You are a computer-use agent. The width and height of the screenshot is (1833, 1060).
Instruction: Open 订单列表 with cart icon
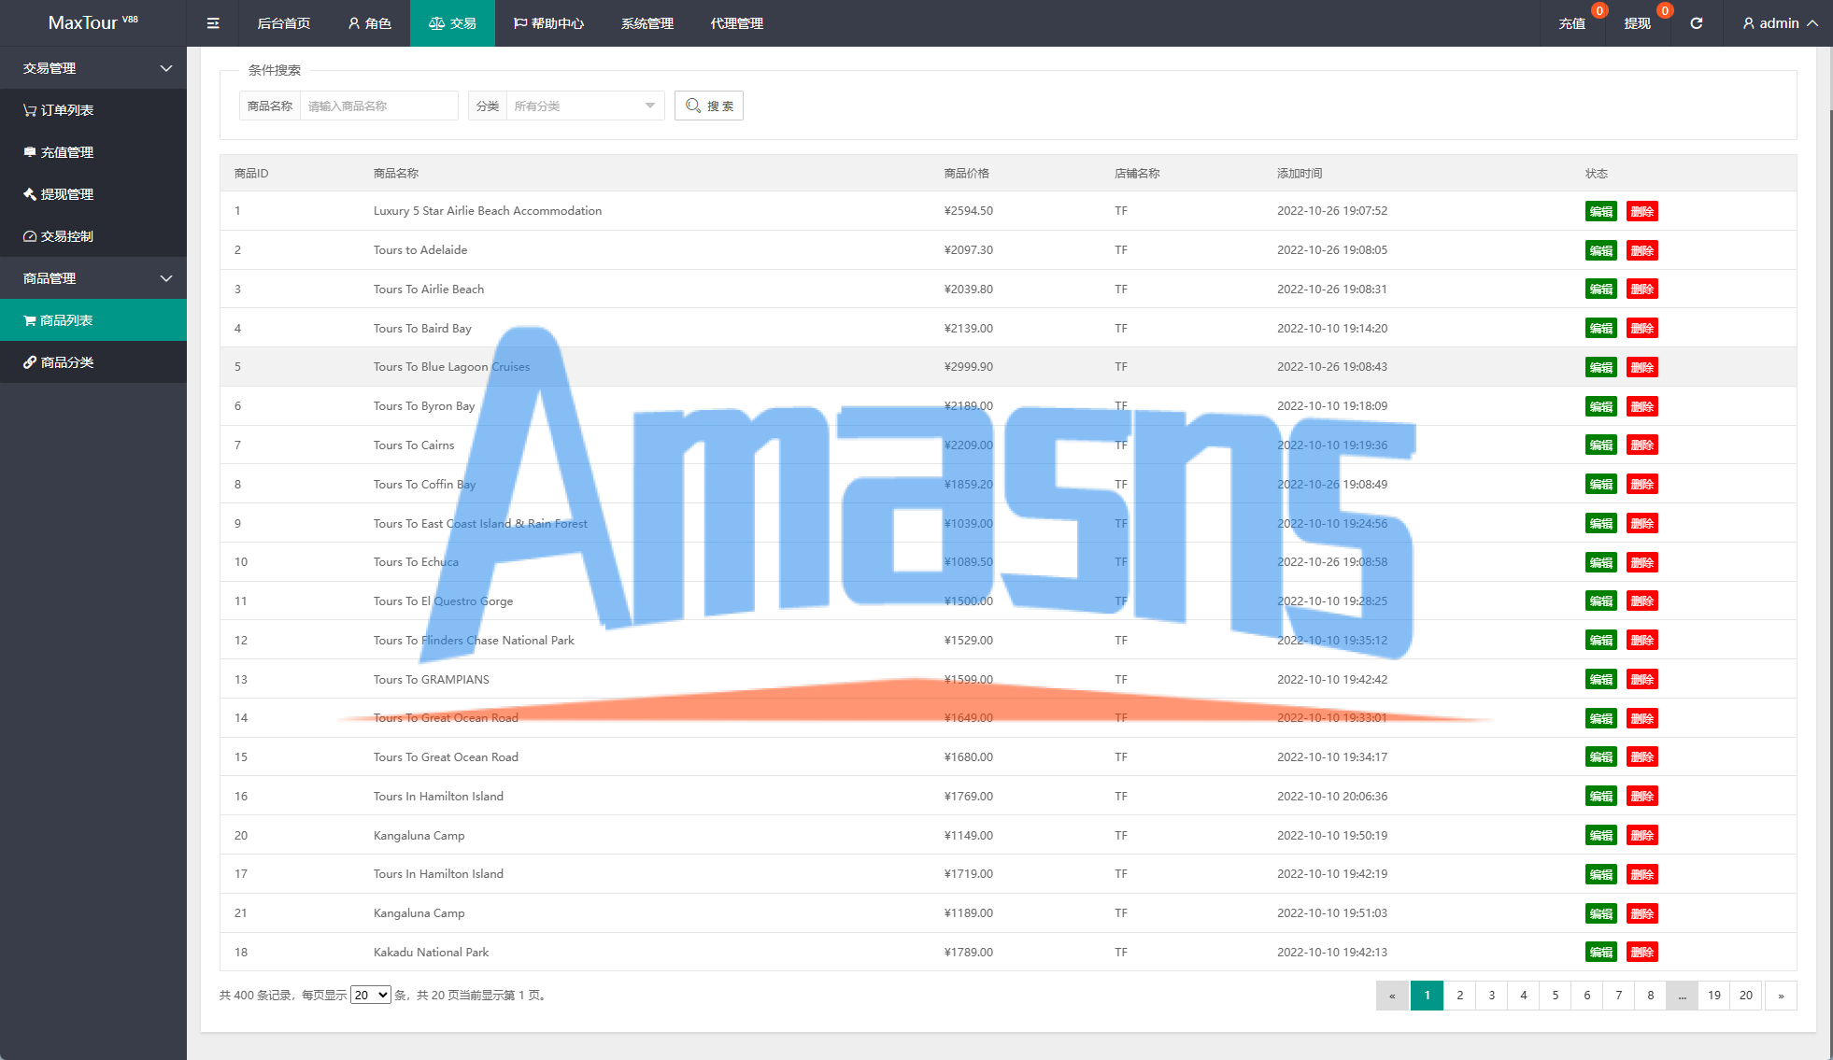[66, 110]
